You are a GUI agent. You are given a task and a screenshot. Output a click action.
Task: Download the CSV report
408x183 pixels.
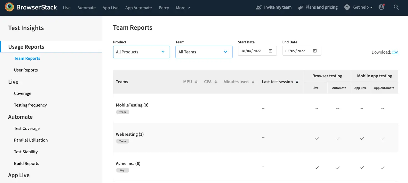click(394, 52)
